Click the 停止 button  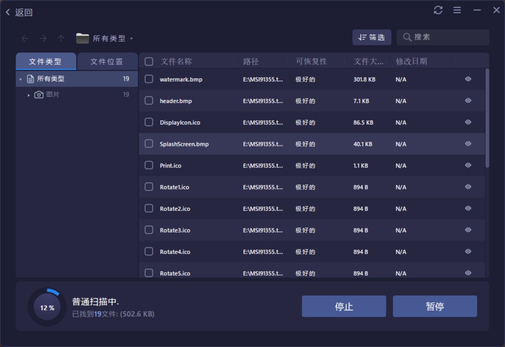click(x=344, y=306)
